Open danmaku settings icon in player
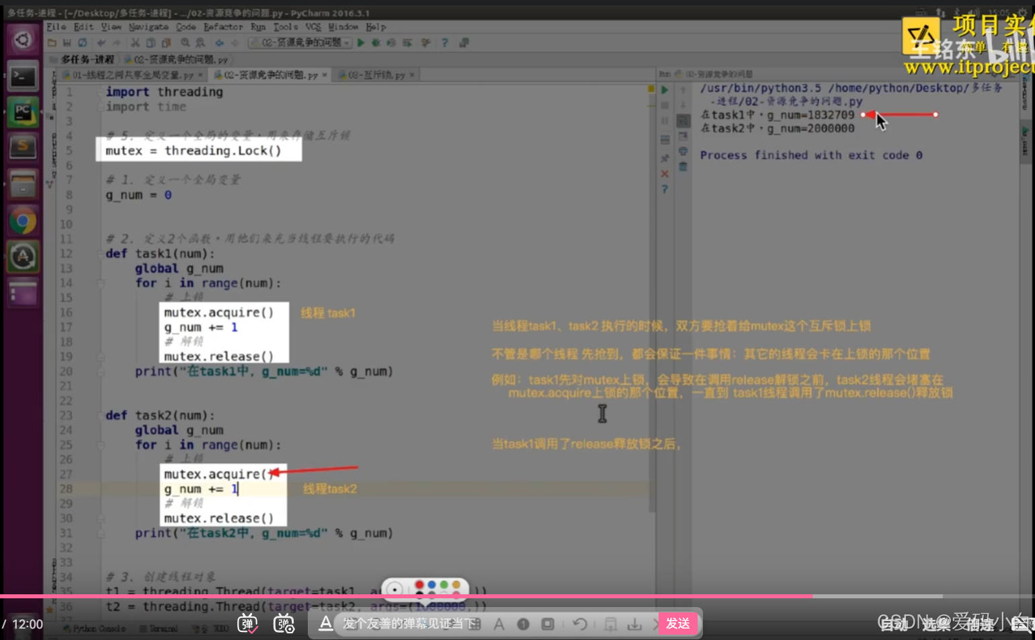The width and height of the screenshot is (1035, 640). click(284, 624)
